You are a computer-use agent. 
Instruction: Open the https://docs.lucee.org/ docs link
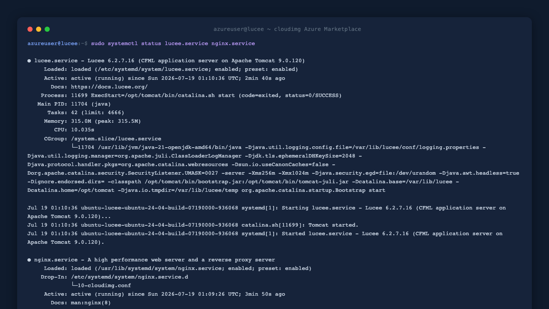coord(109,87)
